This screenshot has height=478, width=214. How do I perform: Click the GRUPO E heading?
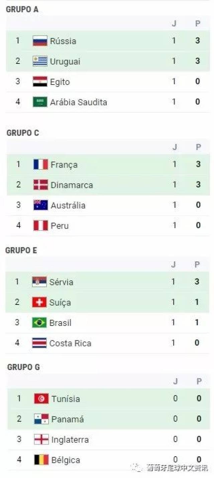pyautogui.click(x=21, y=250)
